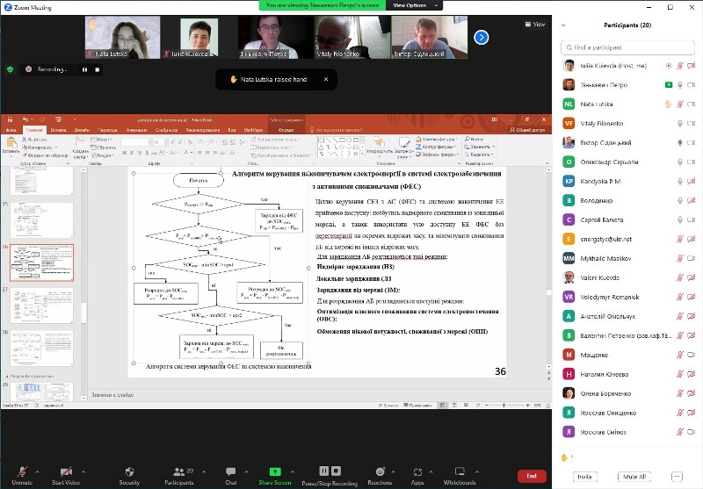
Task: Open Вставка tab in PowerPoint ribbon
Action: coord(58,130)
